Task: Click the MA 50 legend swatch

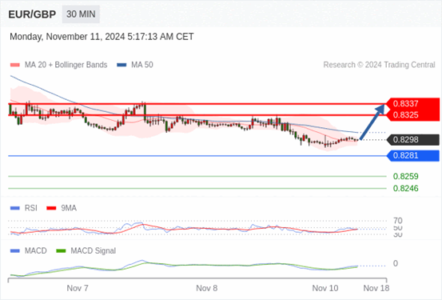Action: 121,65
